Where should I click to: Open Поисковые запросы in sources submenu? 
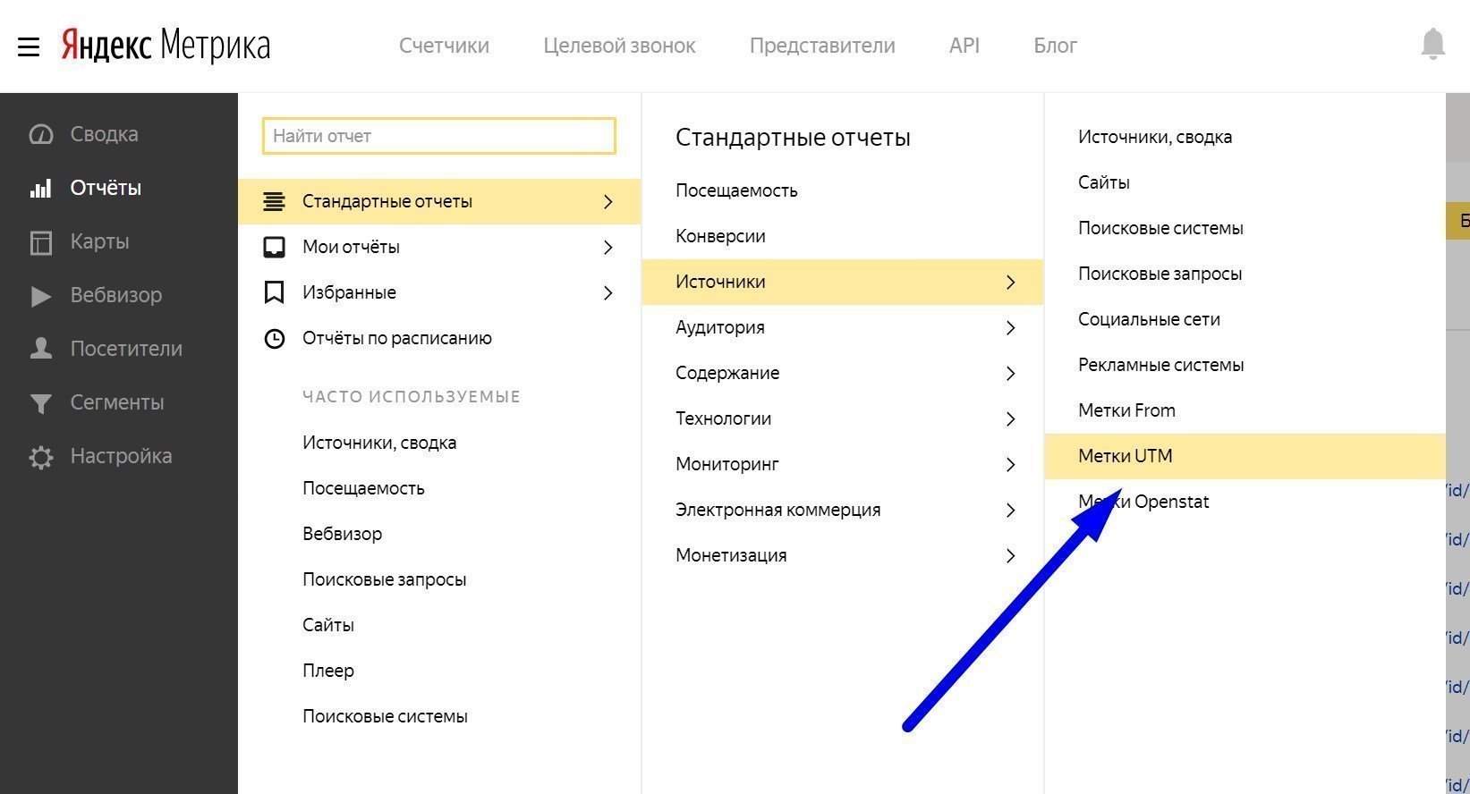pos(1160,274)
